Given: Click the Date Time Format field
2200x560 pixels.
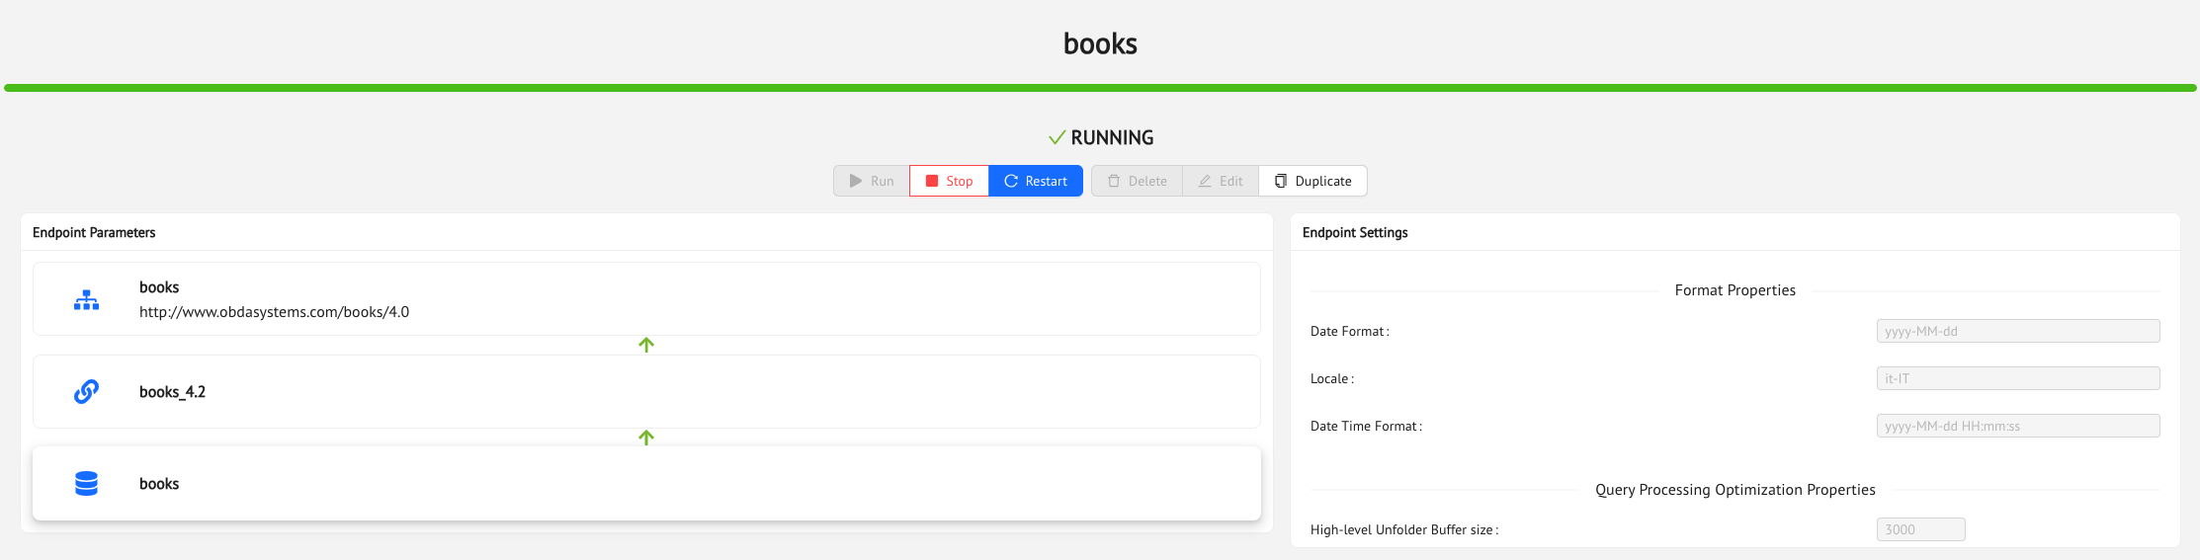Looking at the screenshot, I should click(x=2018, y=426).
